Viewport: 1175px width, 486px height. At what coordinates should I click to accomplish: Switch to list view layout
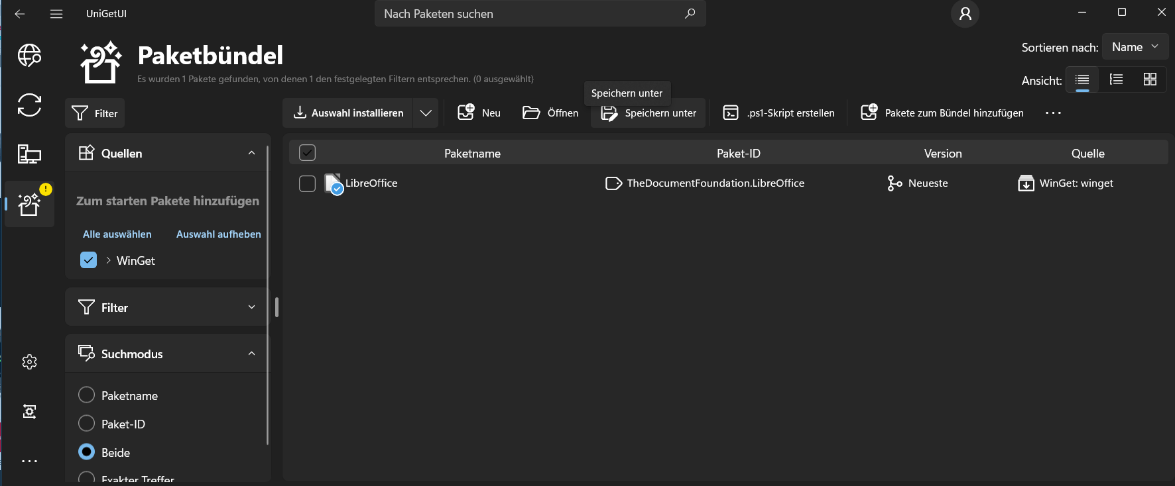pyautogui.click(x=1082, y=79)
